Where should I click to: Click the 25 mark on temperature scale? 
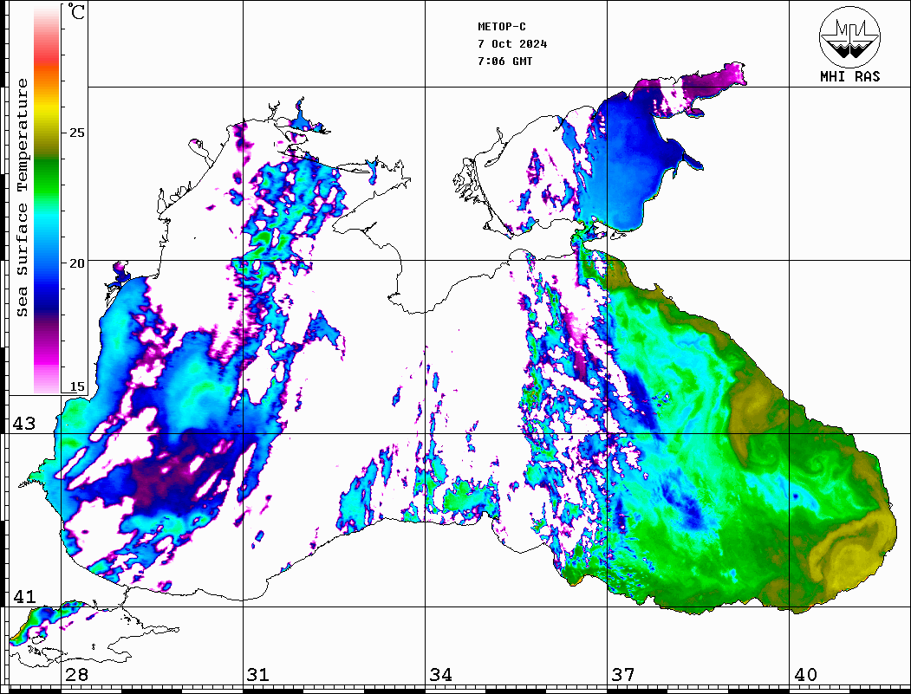click(77, 133)
